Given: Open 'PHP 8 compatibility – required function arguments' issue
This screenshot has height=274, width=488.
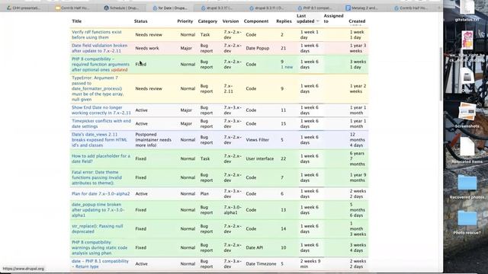Looking at the screenshot, I should click(x=100, y=64).
